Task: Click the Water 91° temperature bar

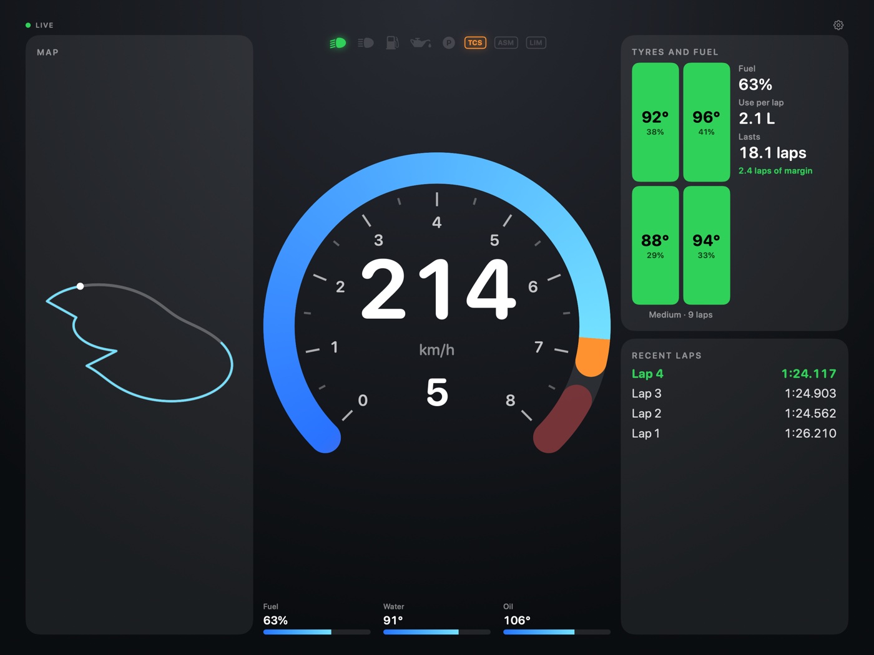Action: 436,632
